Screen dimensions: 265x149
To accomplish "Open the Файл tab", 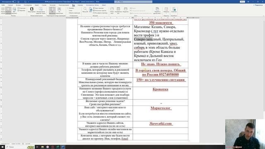I will click(x=3, y=5).
